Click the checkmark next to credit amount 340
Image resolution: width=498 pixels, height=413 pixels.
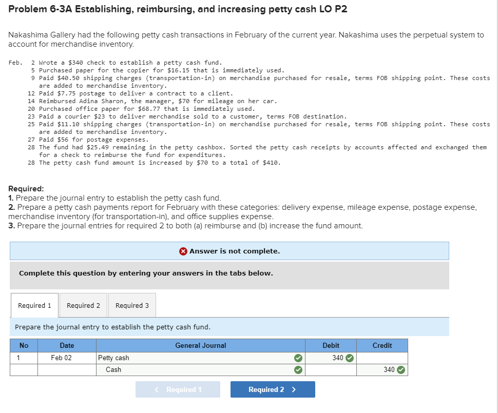pos(401,369)
